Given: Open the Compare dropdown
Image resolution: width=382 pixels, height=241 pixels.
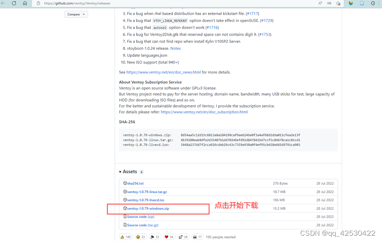Looking at the screenshot, I should click(76, 15).
